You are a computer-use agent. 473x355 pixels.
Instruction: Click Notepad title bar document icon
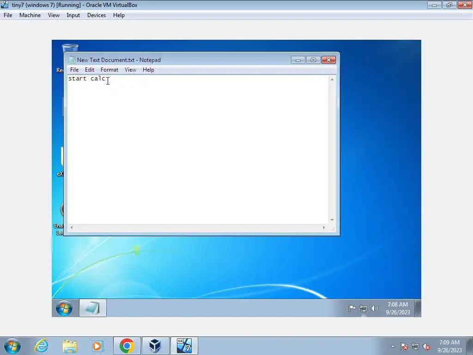[72, 60]
